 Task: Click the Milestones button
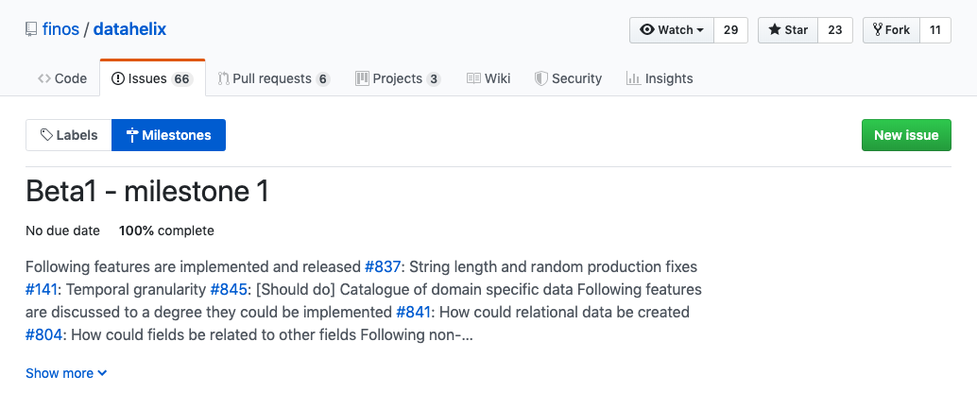click(x=169, y=135)
